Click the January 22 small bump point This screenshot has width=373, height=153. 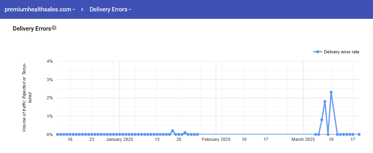tap(185, 133)
